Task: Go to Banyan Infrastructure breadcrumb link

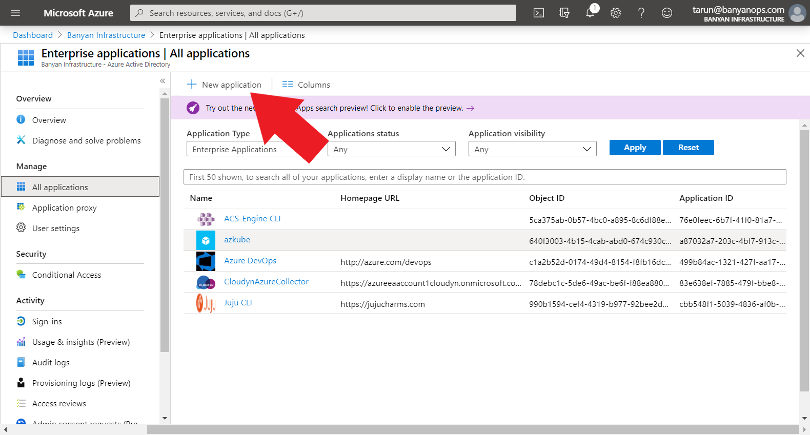Action: 106,35
